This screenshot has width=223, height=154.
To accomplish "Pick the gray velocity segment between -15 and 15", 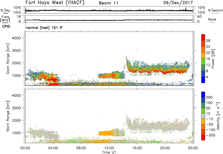I will click(203, 116).
